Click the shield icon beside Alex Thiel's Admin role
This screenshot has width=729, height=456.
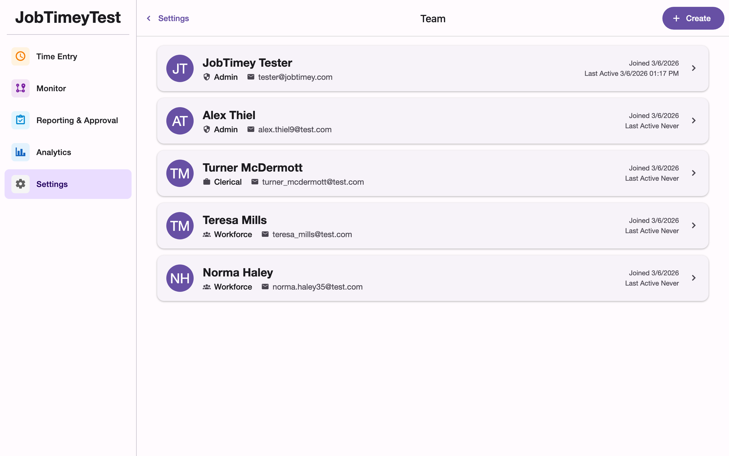tap(206, 129)
